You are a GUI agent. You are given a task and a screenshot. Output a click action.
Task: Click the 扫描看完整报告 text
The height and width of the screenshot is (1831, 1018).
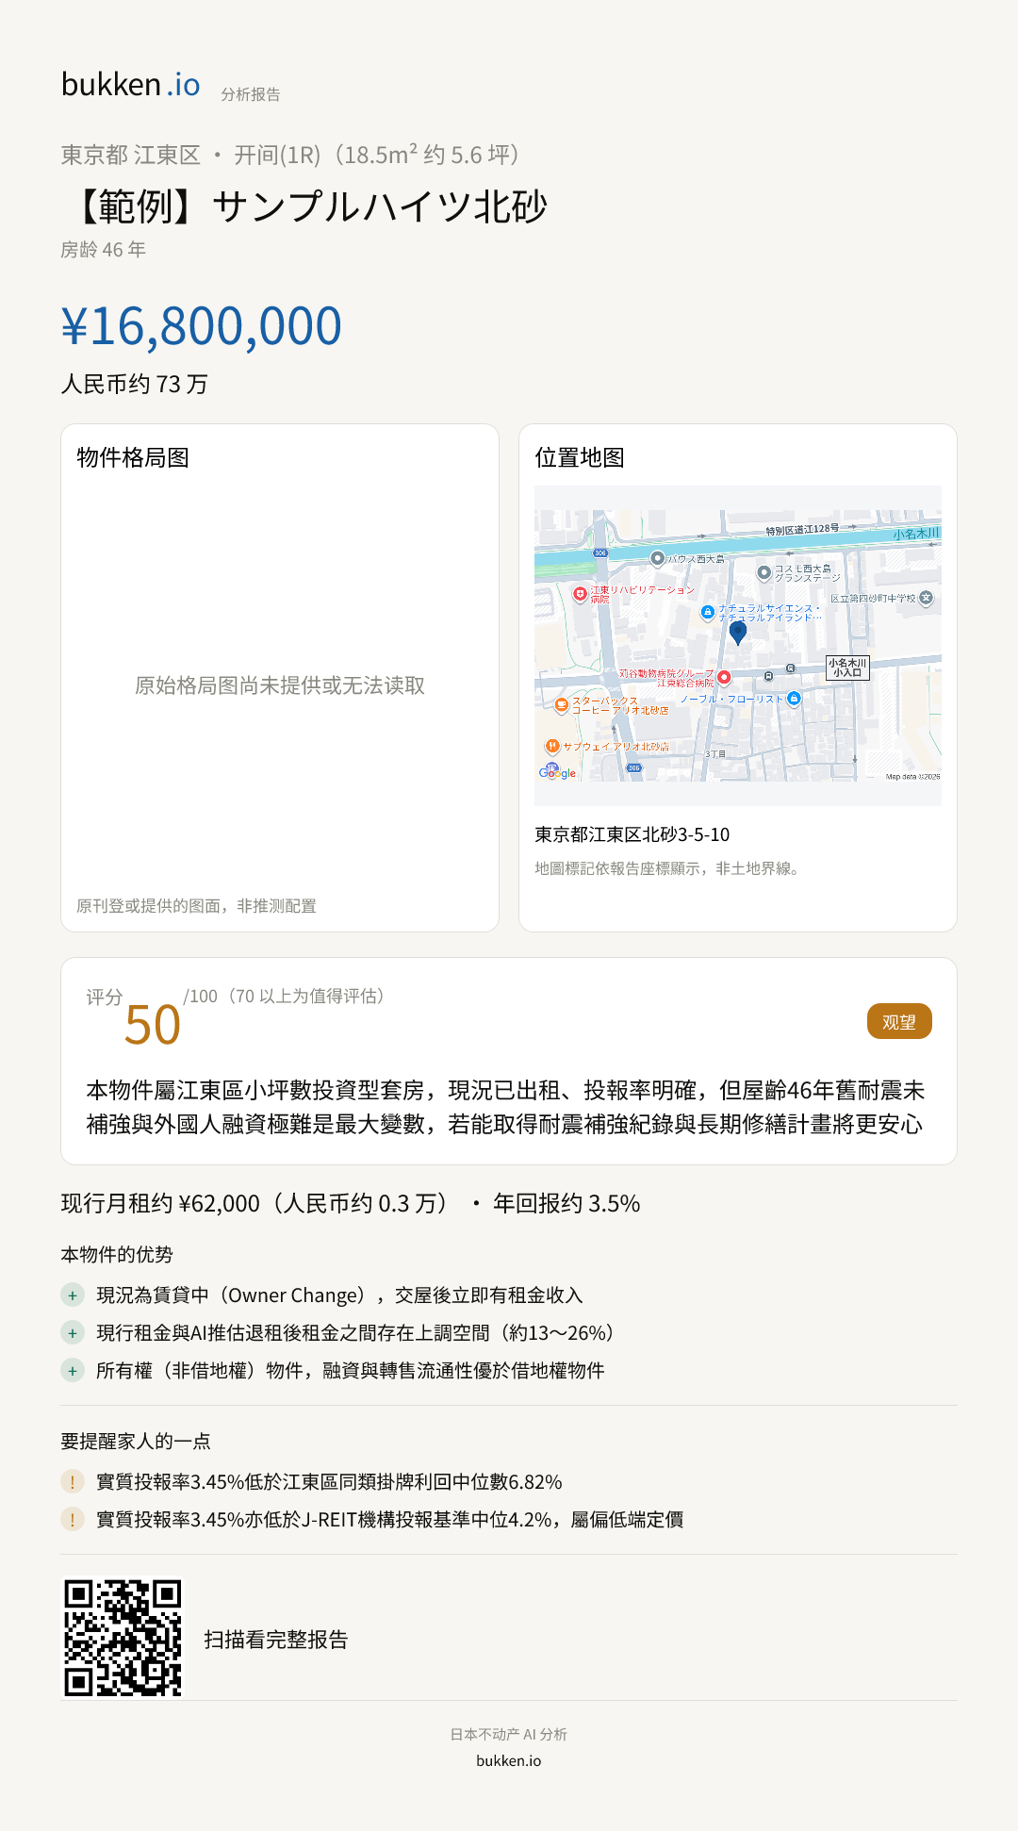coord(275,1640)
